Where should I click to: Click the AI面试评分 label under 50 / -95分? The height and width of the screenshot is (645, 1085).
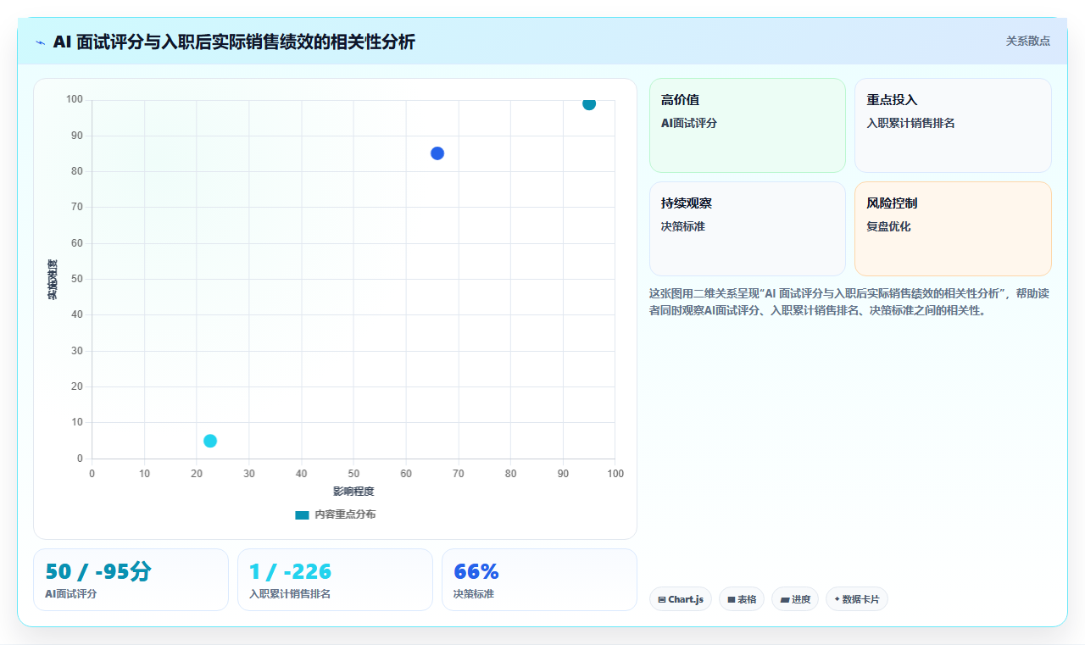tap(71, 594)
